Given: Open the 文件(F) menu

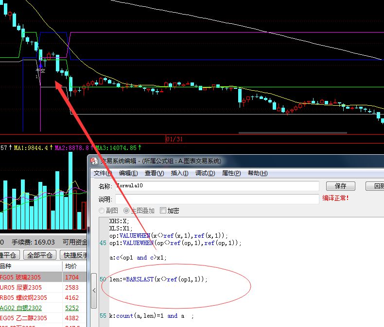Looking at the screenshot, I should pyautogui.click(x=103, y=173).
